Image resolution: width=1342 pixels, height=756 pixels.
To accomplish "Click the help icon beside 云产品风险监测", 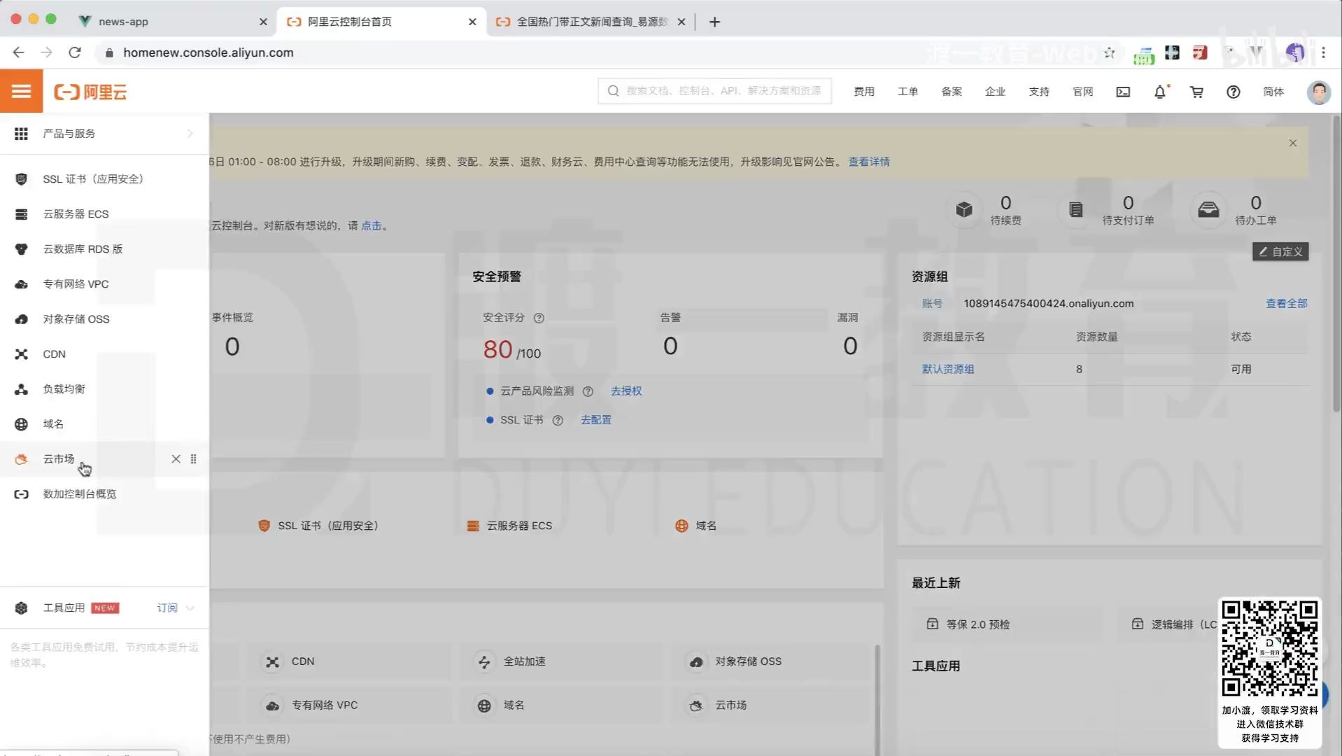I will [588, 391].
